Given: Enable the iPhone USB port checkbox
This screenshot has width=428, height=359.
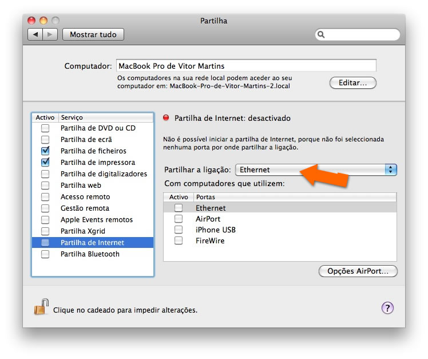Looking at the screenshot, I should pyautogui.click(x=179, y=230).
